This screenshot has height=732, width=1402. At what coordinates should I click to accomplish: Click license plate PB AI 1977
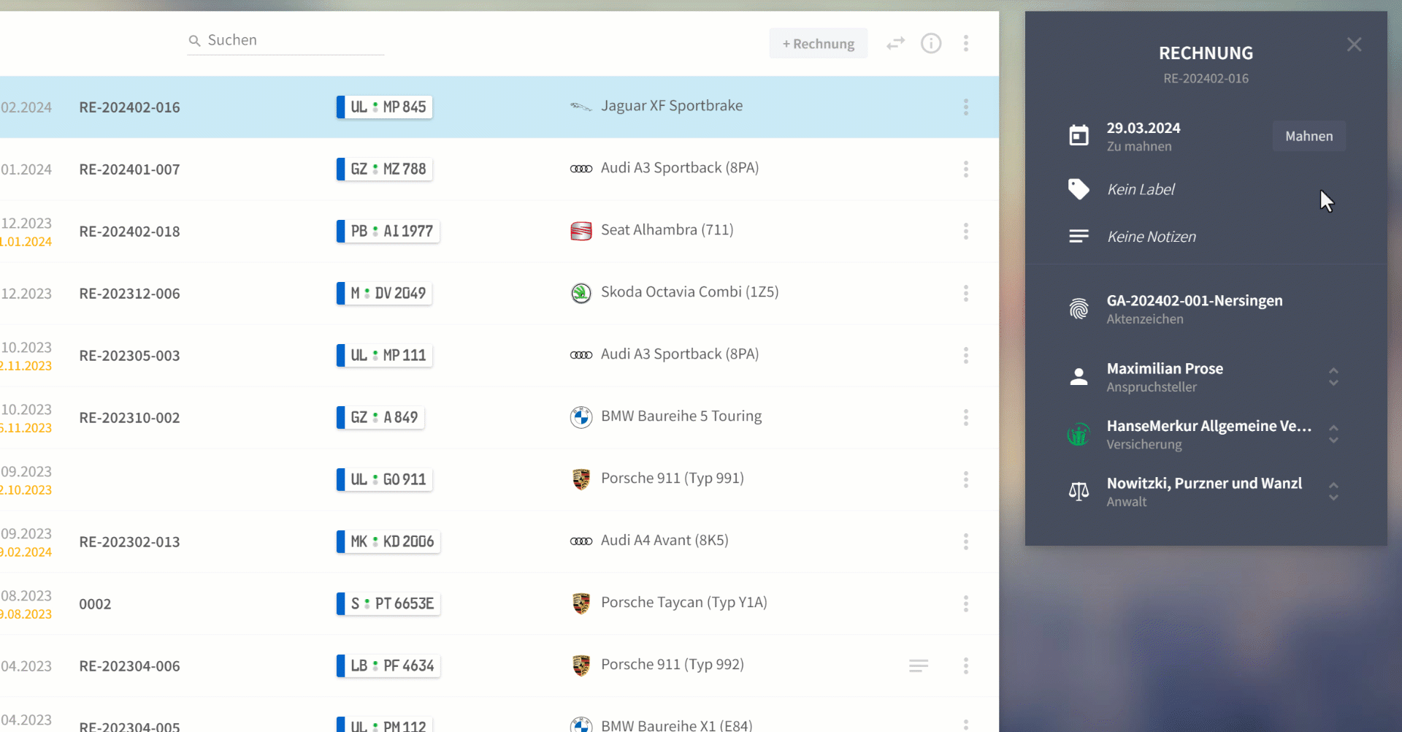click(388, 231)
